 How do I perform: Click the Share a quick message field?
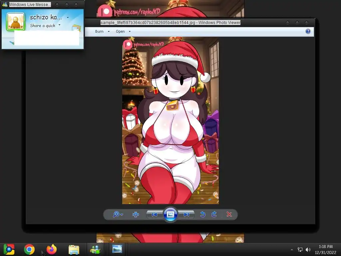pos(43,26)
